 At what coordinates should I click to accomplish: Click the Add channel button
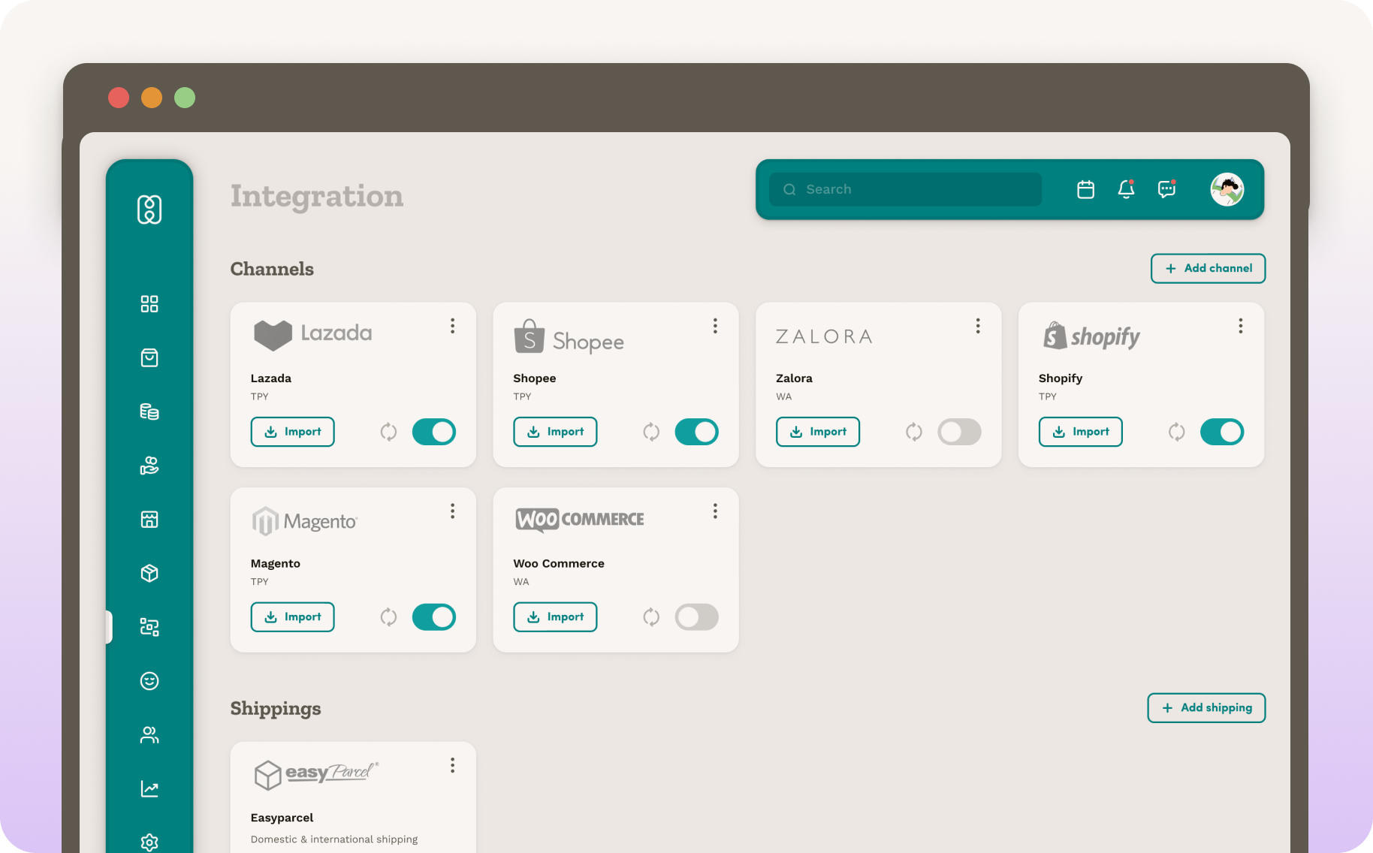tap(1208, 268)
